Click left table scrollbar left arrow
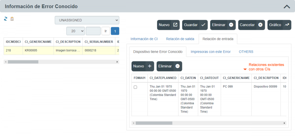 tap(6, 62)
